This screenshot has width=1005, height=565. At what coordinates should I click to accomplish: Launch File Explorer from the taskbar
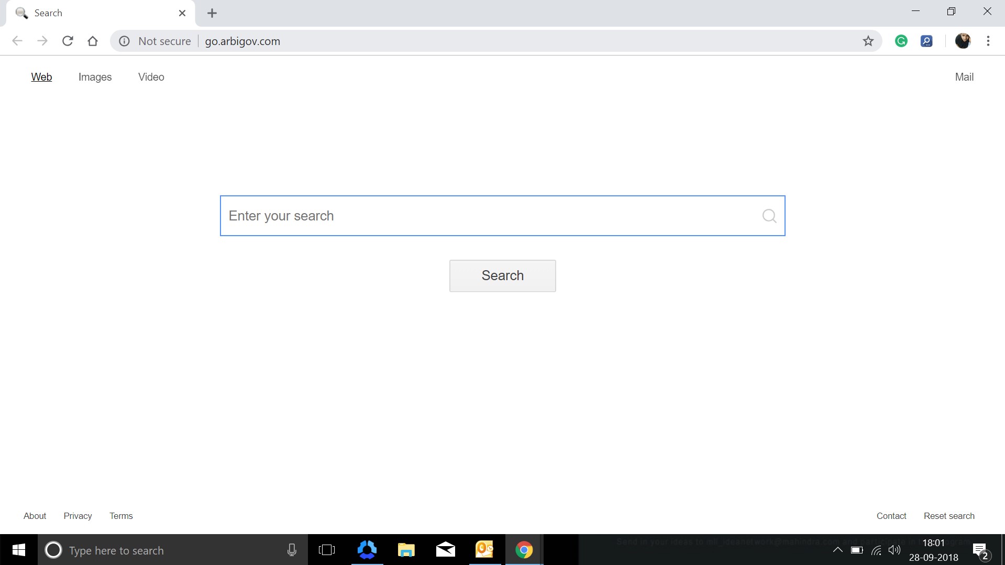406,550
